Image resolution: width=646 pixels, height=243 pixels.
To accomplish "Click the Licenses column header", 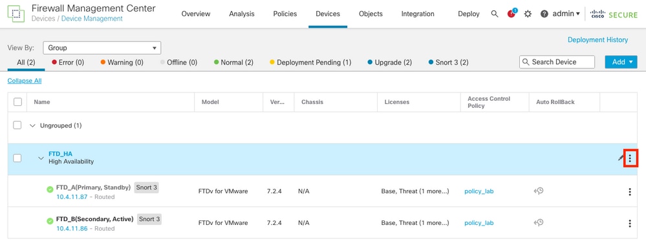I will click(x=397, y=101).
